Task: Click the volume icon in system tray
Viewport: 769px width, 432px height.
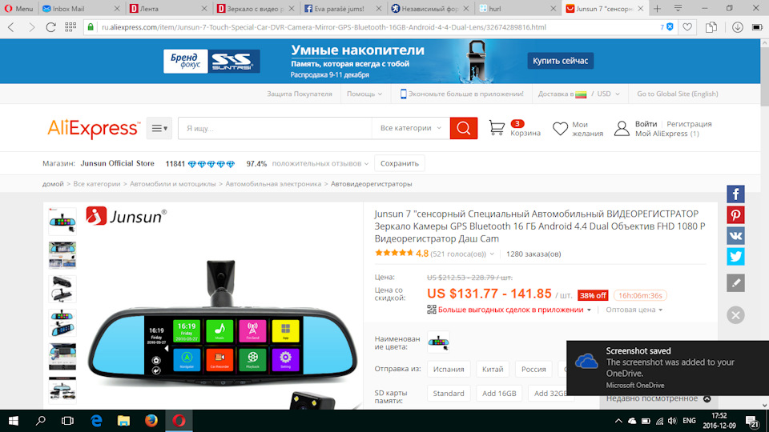Action: (x=672, y=421)
